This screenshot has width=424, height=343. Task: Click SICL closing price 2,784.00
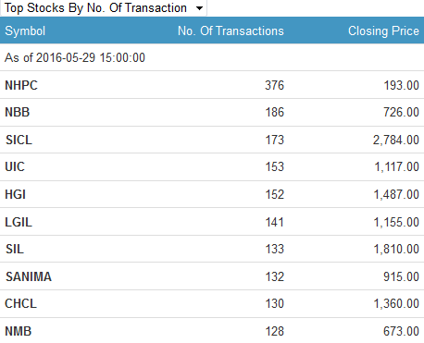(x=396, y=140)
